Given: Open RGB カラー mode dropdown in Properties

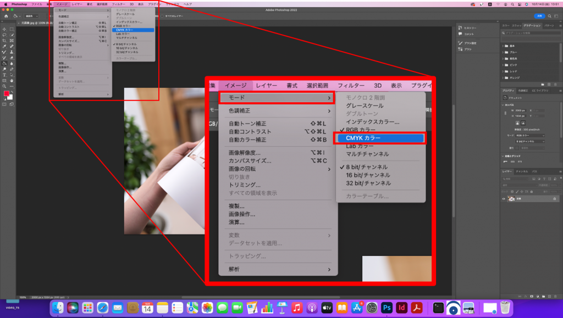Looking at the screenshot, I should 530,136.
